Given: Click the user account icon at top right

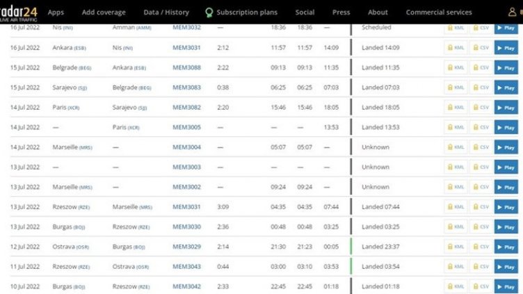Looking at the screenshot, I should point(513,12).
